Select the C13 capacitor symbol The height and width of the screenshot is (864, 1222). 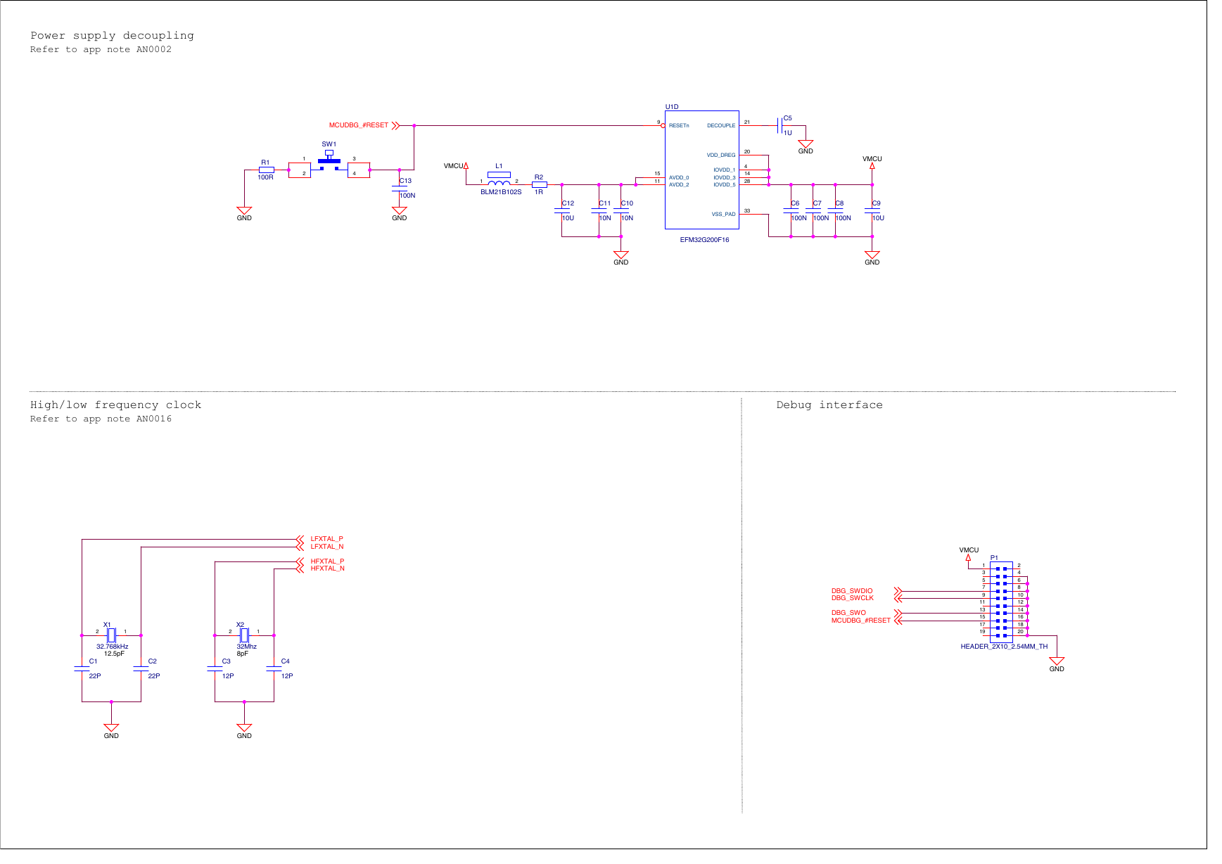pos(399,188)
